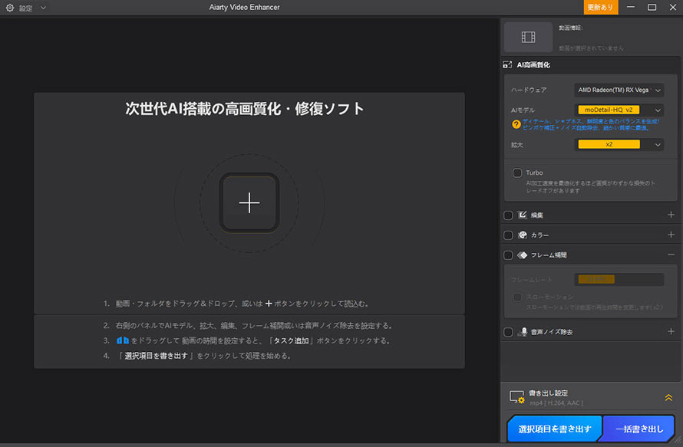The image size is (683, 447).
Task: Click the mp4 [H.264, AAC] format text
Action: 556,403
